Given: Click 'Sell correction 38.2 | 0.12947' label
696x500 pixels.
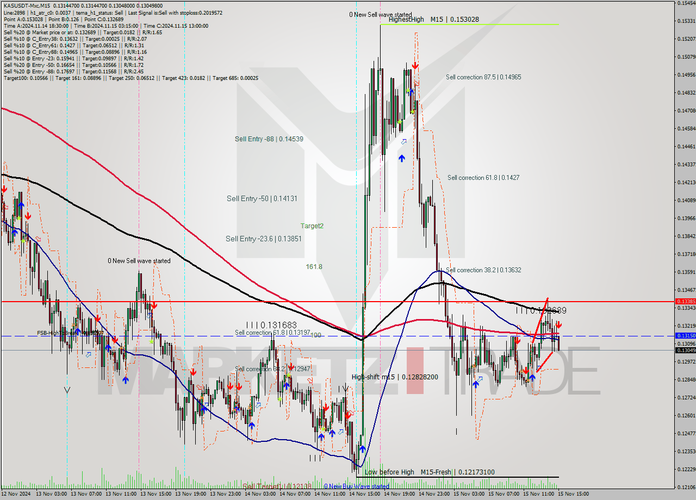Looking at the screenshot, I should 272,369.
